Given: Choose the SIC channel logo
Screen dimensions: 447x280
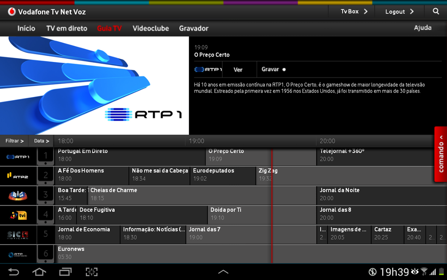Looking at the screenshot, I should pos(18,196).
